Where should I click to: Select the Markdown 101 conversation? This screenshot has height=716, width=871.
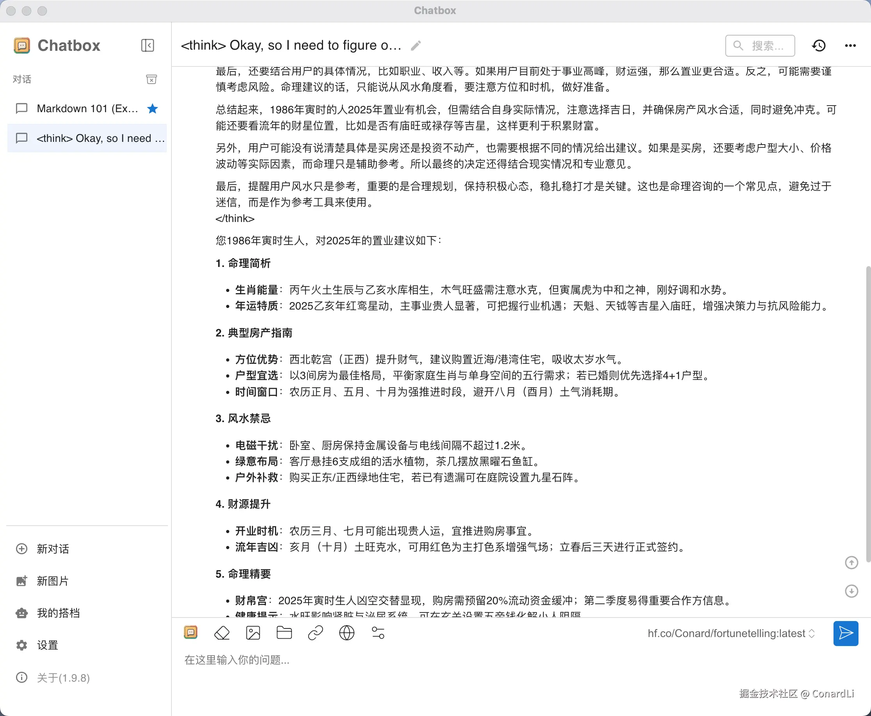(87, 109)
